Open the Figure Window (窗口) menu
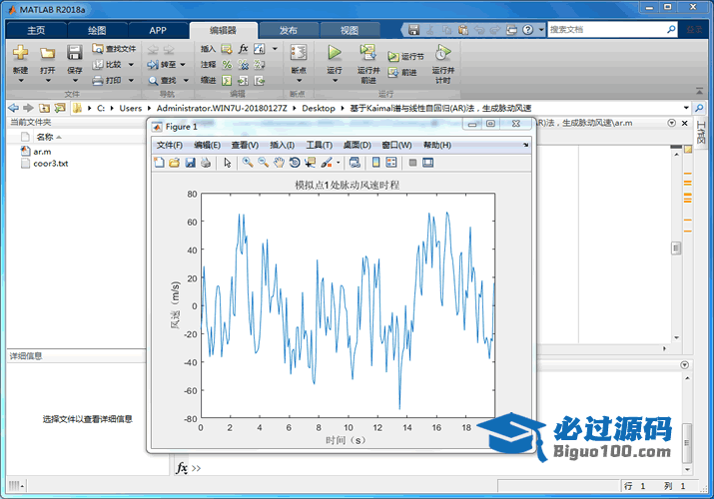Image resolution: width=714 pixels, height=499 pixels. (x=396, y=145)
